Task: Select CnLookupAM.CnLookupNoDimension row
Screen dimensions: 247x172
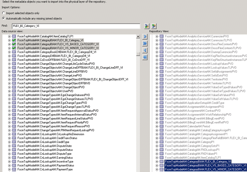Action: click(51, 134)
